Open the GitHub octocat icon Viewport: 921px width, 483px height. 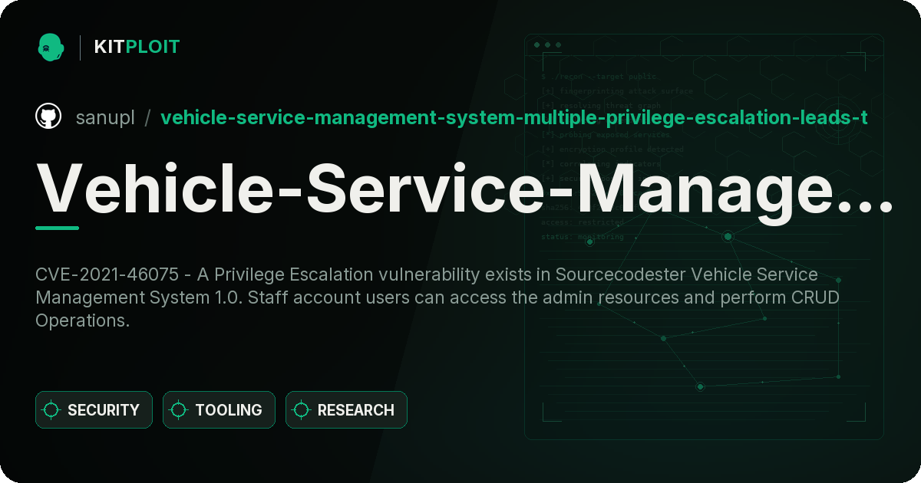coord(48,117)
